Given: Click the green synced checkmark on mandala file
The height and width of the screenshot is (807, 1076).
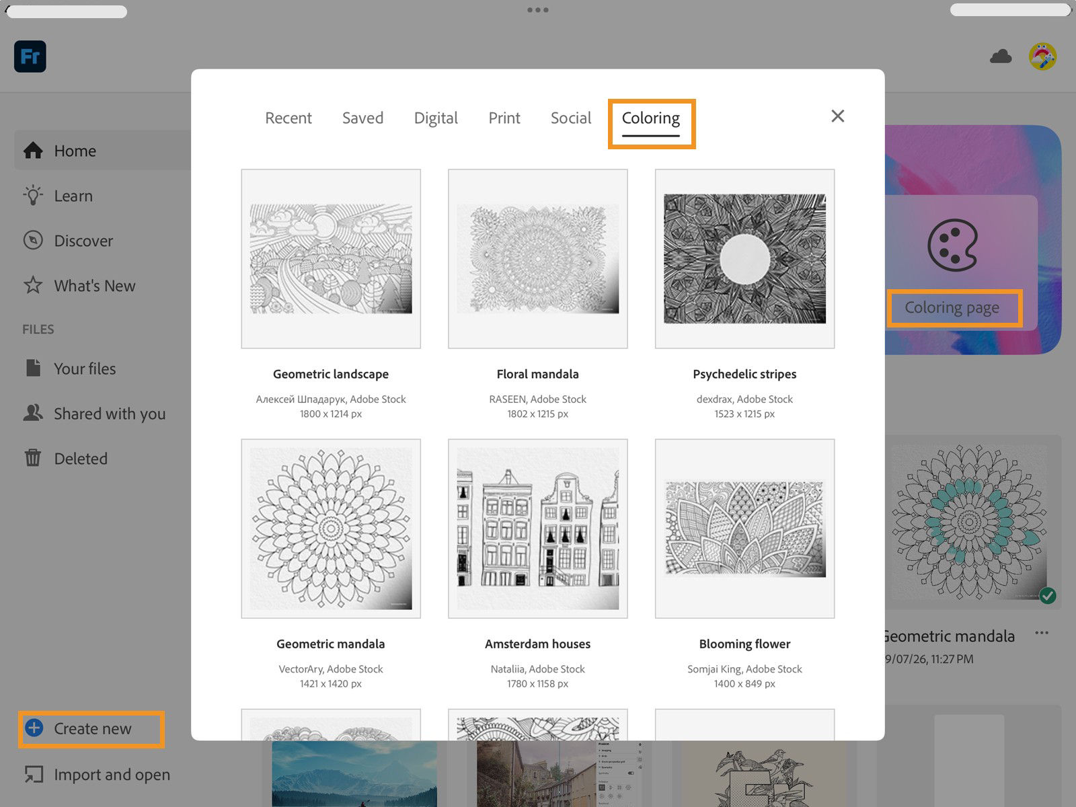Looking at the screenshot, I should [x=1047, y=595].
